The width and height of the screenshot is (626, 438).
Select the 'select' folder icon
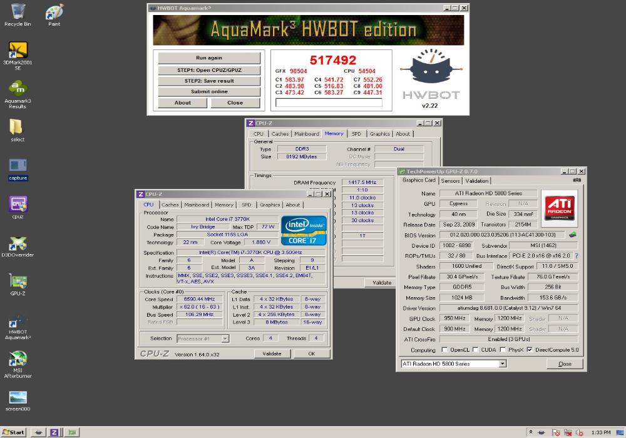pos(18,130)
